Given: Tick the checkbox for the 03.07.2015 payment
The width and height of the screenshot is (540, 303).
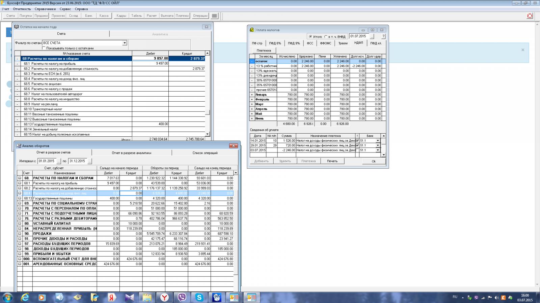Looking at the screenshot, I should tap(357, 150).
